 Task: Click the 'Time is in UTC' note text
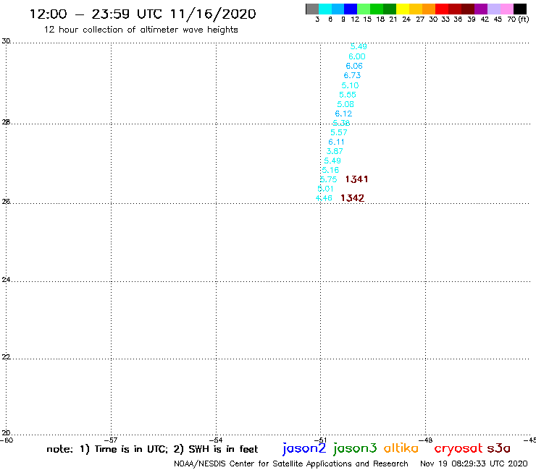click(131, 449)
